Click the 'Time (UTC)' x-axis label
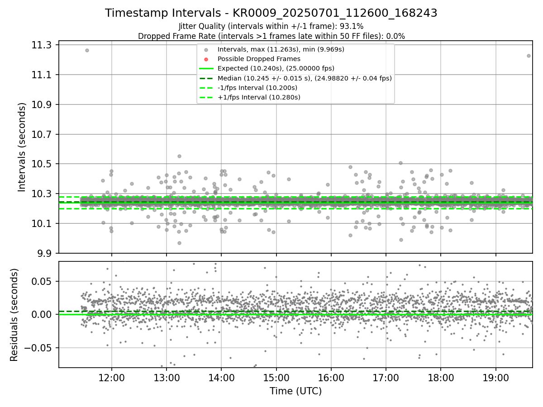Image resolution: width=543 pixels, height=407 pixels. [x=295, y=391]
